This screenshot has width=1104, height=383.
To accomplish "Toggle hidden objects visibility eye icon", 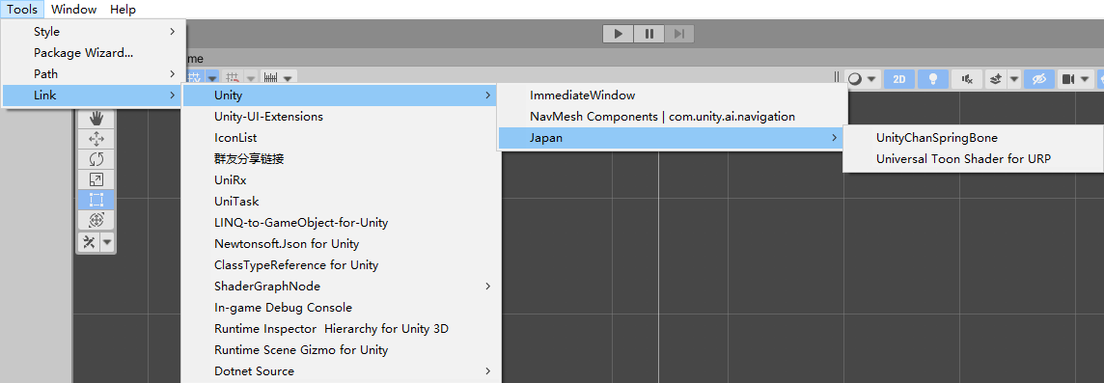I will pyautogui.click(x=1039, y=79).
